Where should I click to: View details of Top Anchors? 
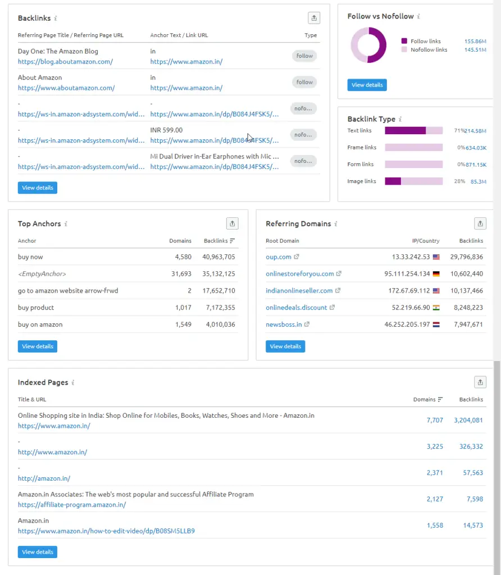coord(38,346)
